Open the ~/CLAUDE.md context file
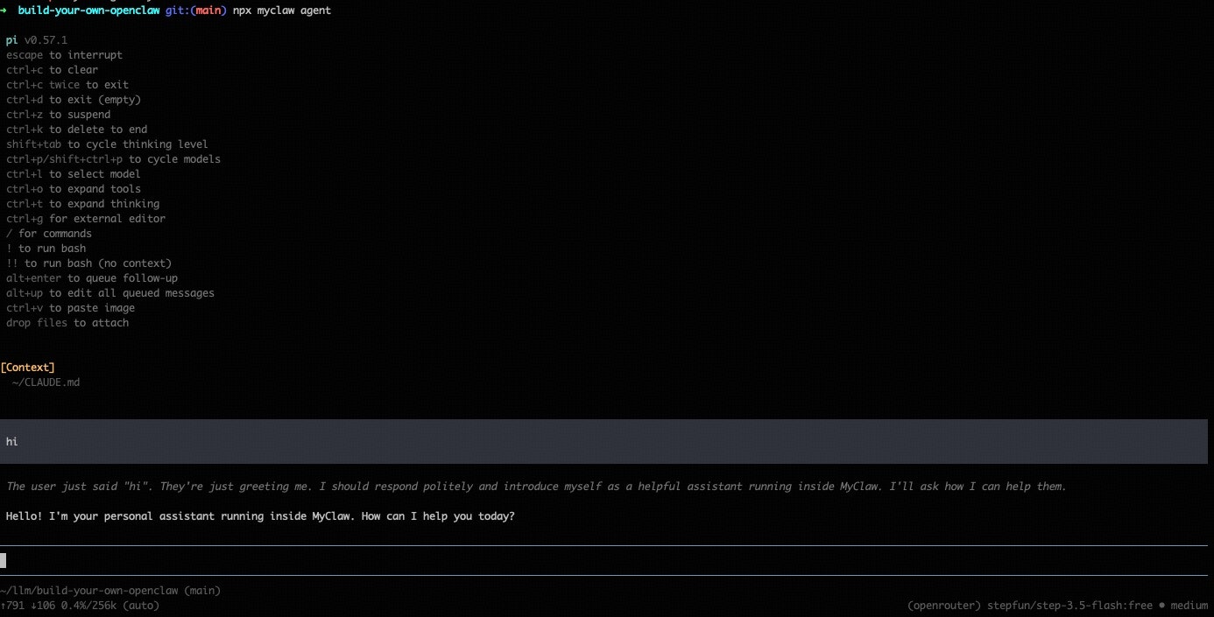Image resolution: width=1214 pixels, height=617 pixels. (x=45, y=382)
